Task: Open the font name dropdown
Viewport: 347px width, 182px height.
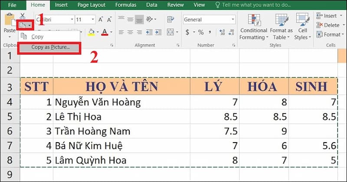Action: coord(72,19)
